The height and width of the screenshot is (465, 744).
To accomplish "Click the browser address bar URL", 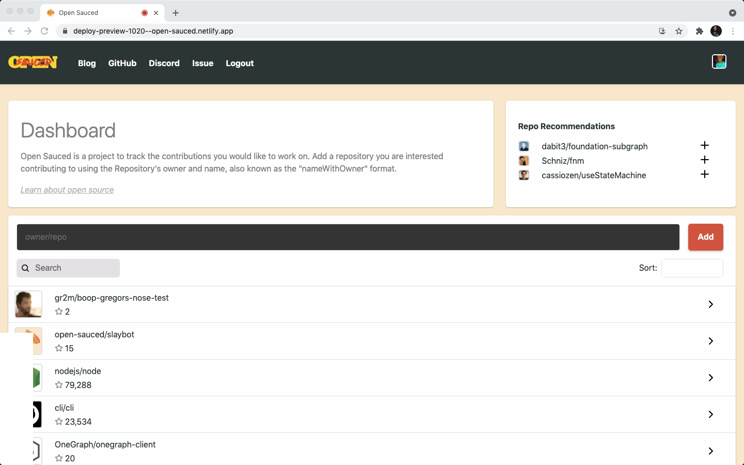I will [153, 31].
